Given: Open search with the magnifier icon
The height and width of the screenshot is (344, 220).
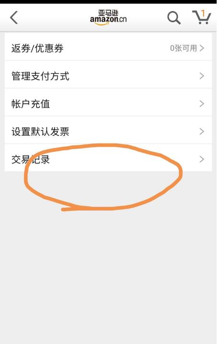Looking at the screenshot, I should (x=174, y=18).
